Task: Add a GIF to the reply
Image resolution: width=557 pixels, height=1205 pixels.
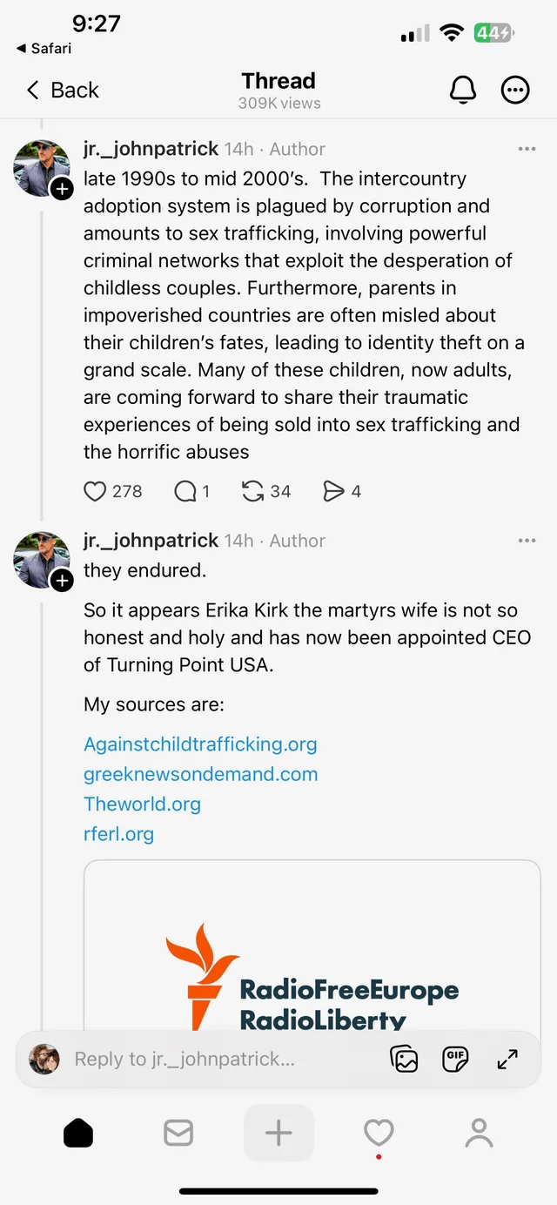Action: [455, 1059]
